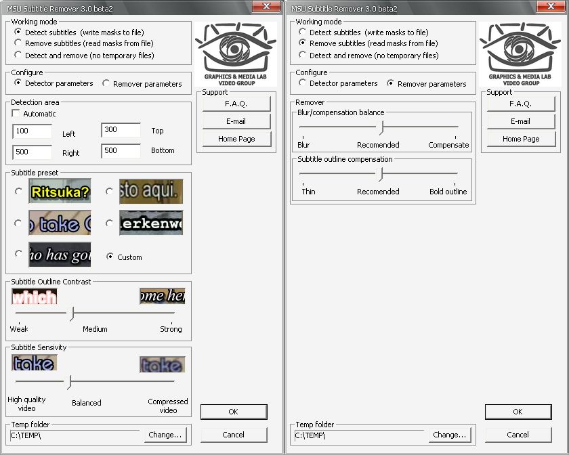This screenshot has height=455, width=569.
Task: Select the blue 'take' subtitle preset radio
Action: click(18, 223)
